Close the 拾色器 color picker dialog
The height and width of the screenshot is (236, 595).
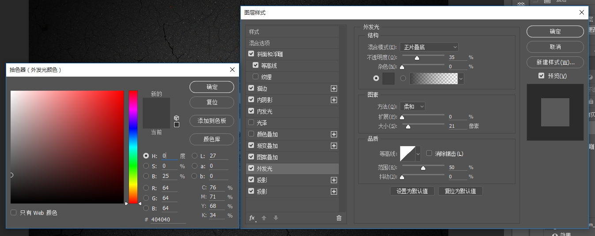[x=232, y=70]
